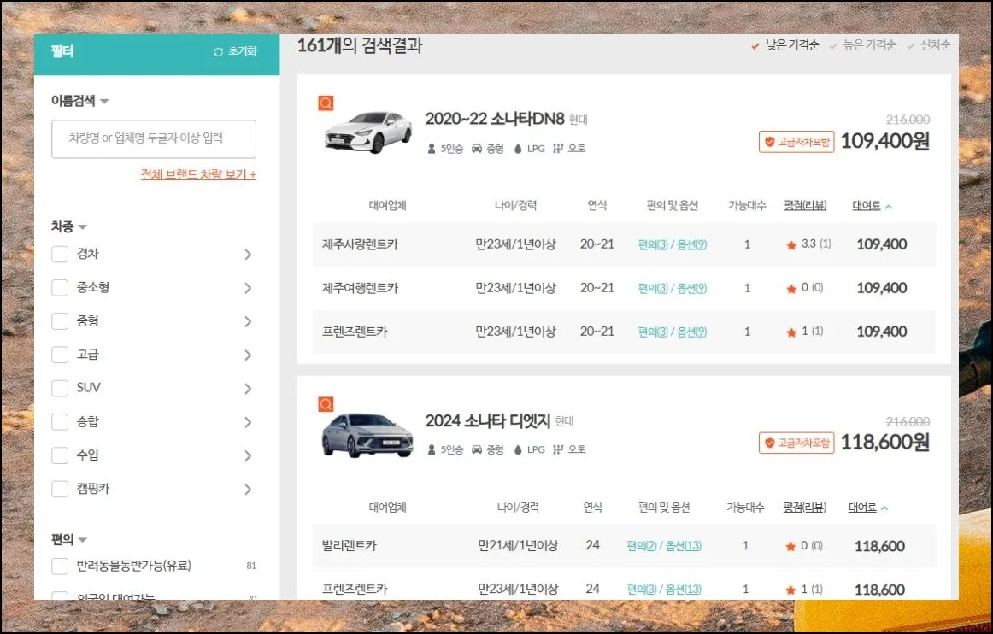Click the magnifier icon on 소나타DN8 card
Image resolution: width=993 pixels, height=634 pixels.
pos(326,103)
